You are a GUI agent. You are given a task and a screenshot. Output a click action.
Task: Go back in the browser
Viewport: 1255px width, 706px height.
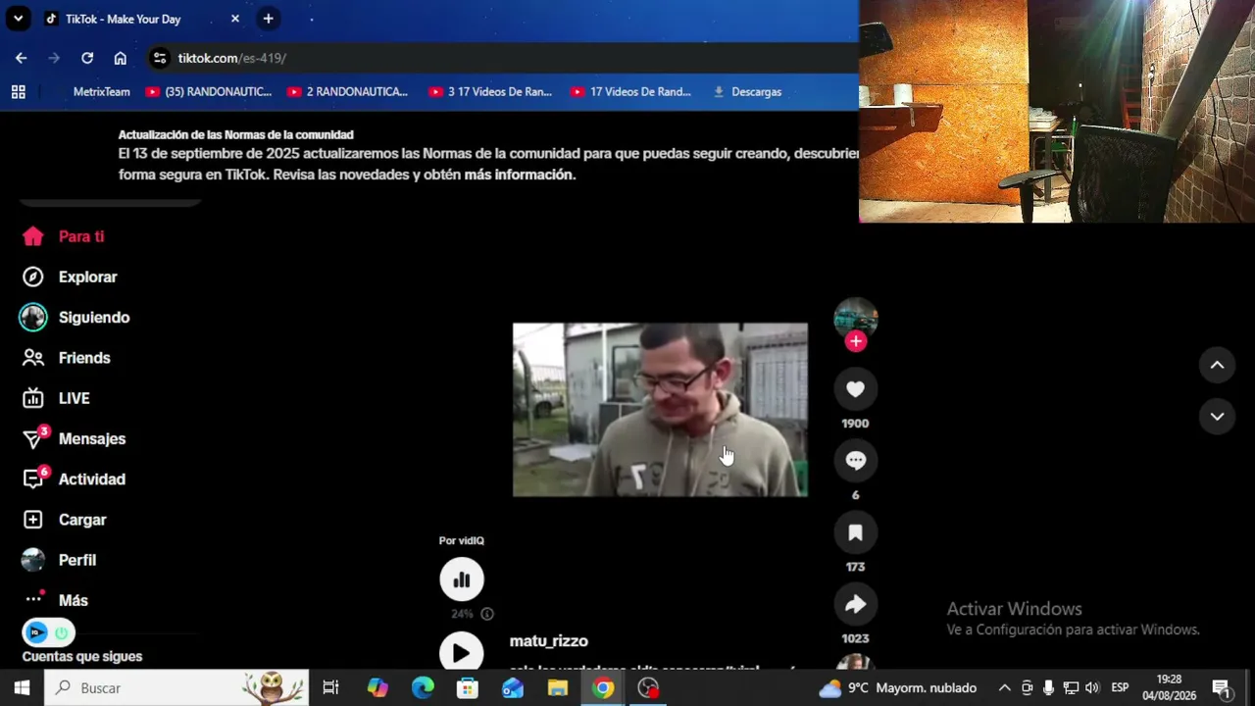click(21, 58)
